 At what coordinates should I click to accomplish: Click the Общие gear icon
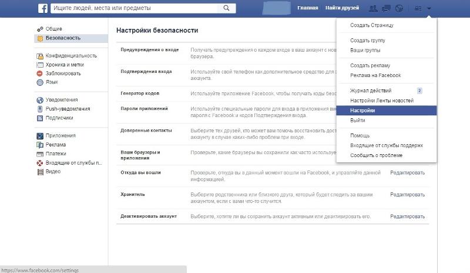40,29
